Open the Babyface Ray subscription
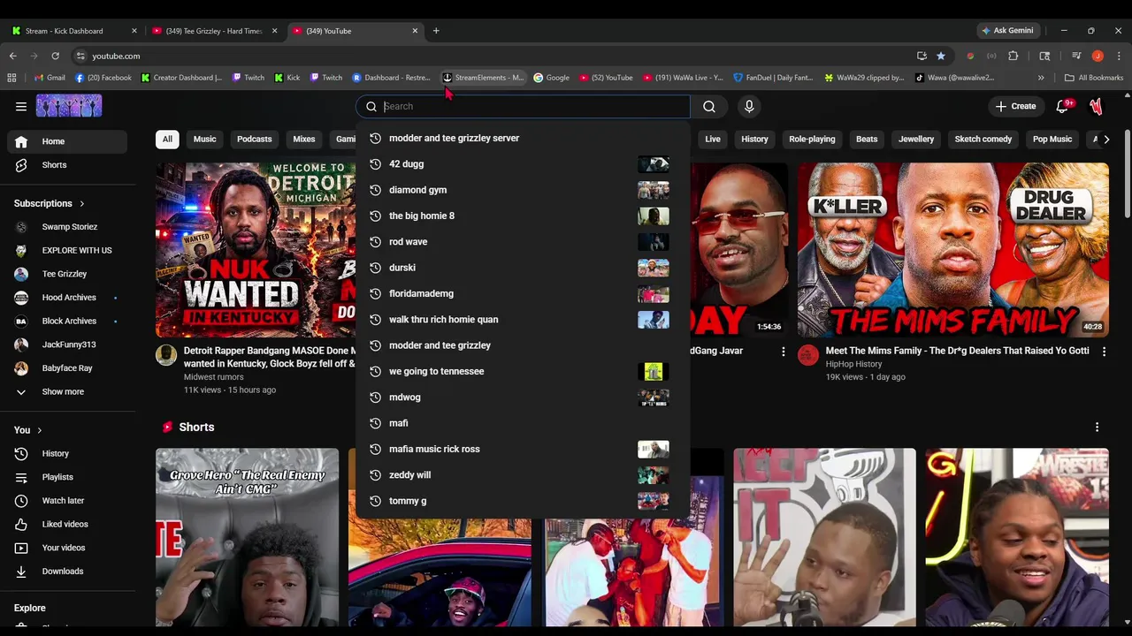Viewport: 1132px width, 636px height. [67, 368]
